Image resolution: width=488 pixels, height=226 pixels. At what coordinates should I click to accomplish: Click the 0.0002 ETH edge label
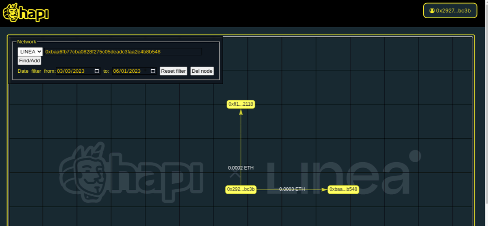pos(241,168)
